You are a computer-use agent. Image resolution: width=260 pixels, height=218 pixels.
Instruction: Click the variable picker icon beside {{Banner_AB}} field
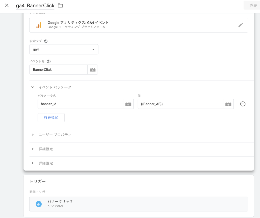[x=228, y=104]
